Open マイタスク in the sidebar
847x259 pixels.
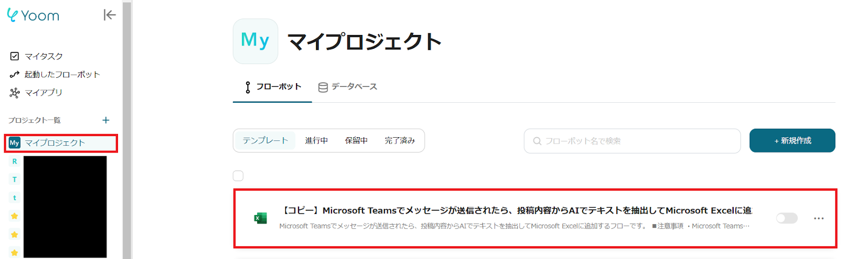[x=43, y=56]
